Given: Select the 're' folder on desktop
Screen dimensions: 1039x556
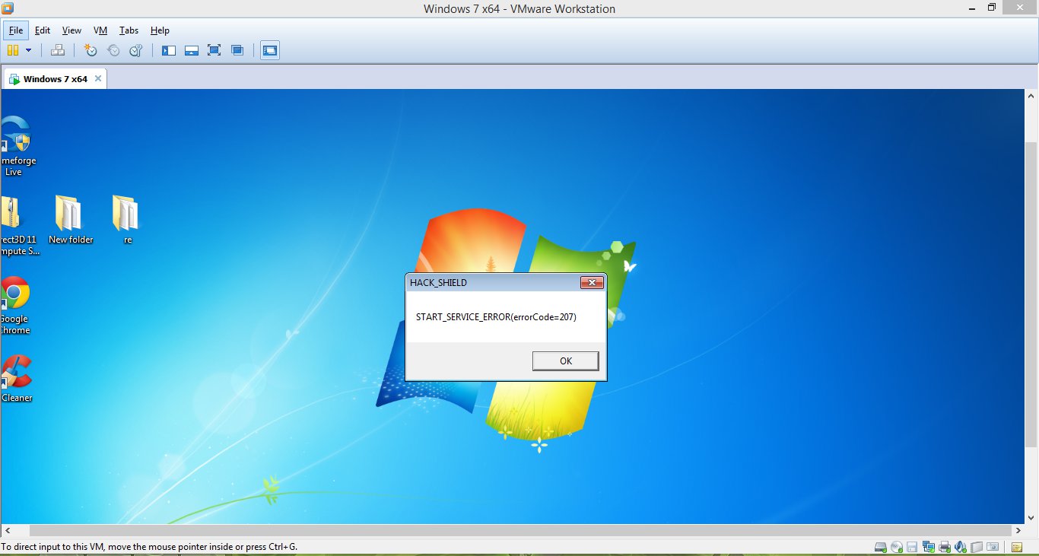Looking at the screenshot, I should 127,219.
